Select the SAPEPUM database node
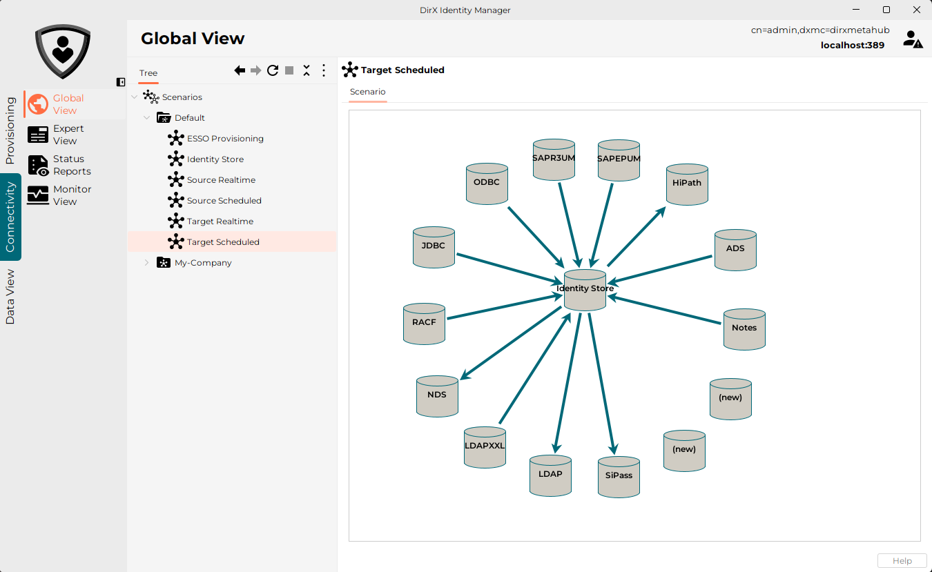The width and height of the screenshot is (932, 572). pyautogui.click(x=619, y=160)
